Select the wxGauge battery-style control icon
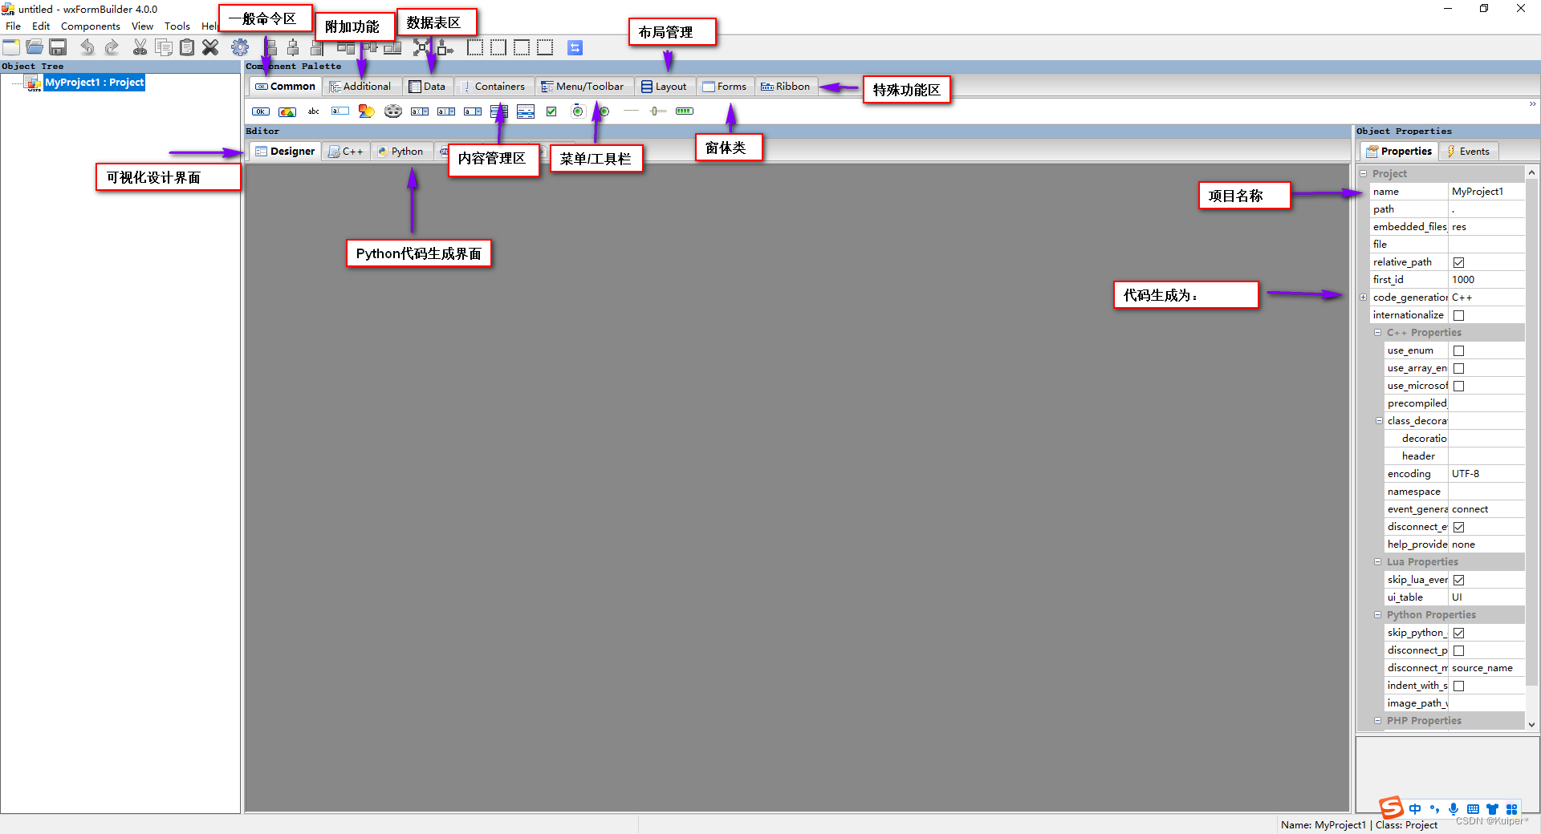 tap(685, 111)
